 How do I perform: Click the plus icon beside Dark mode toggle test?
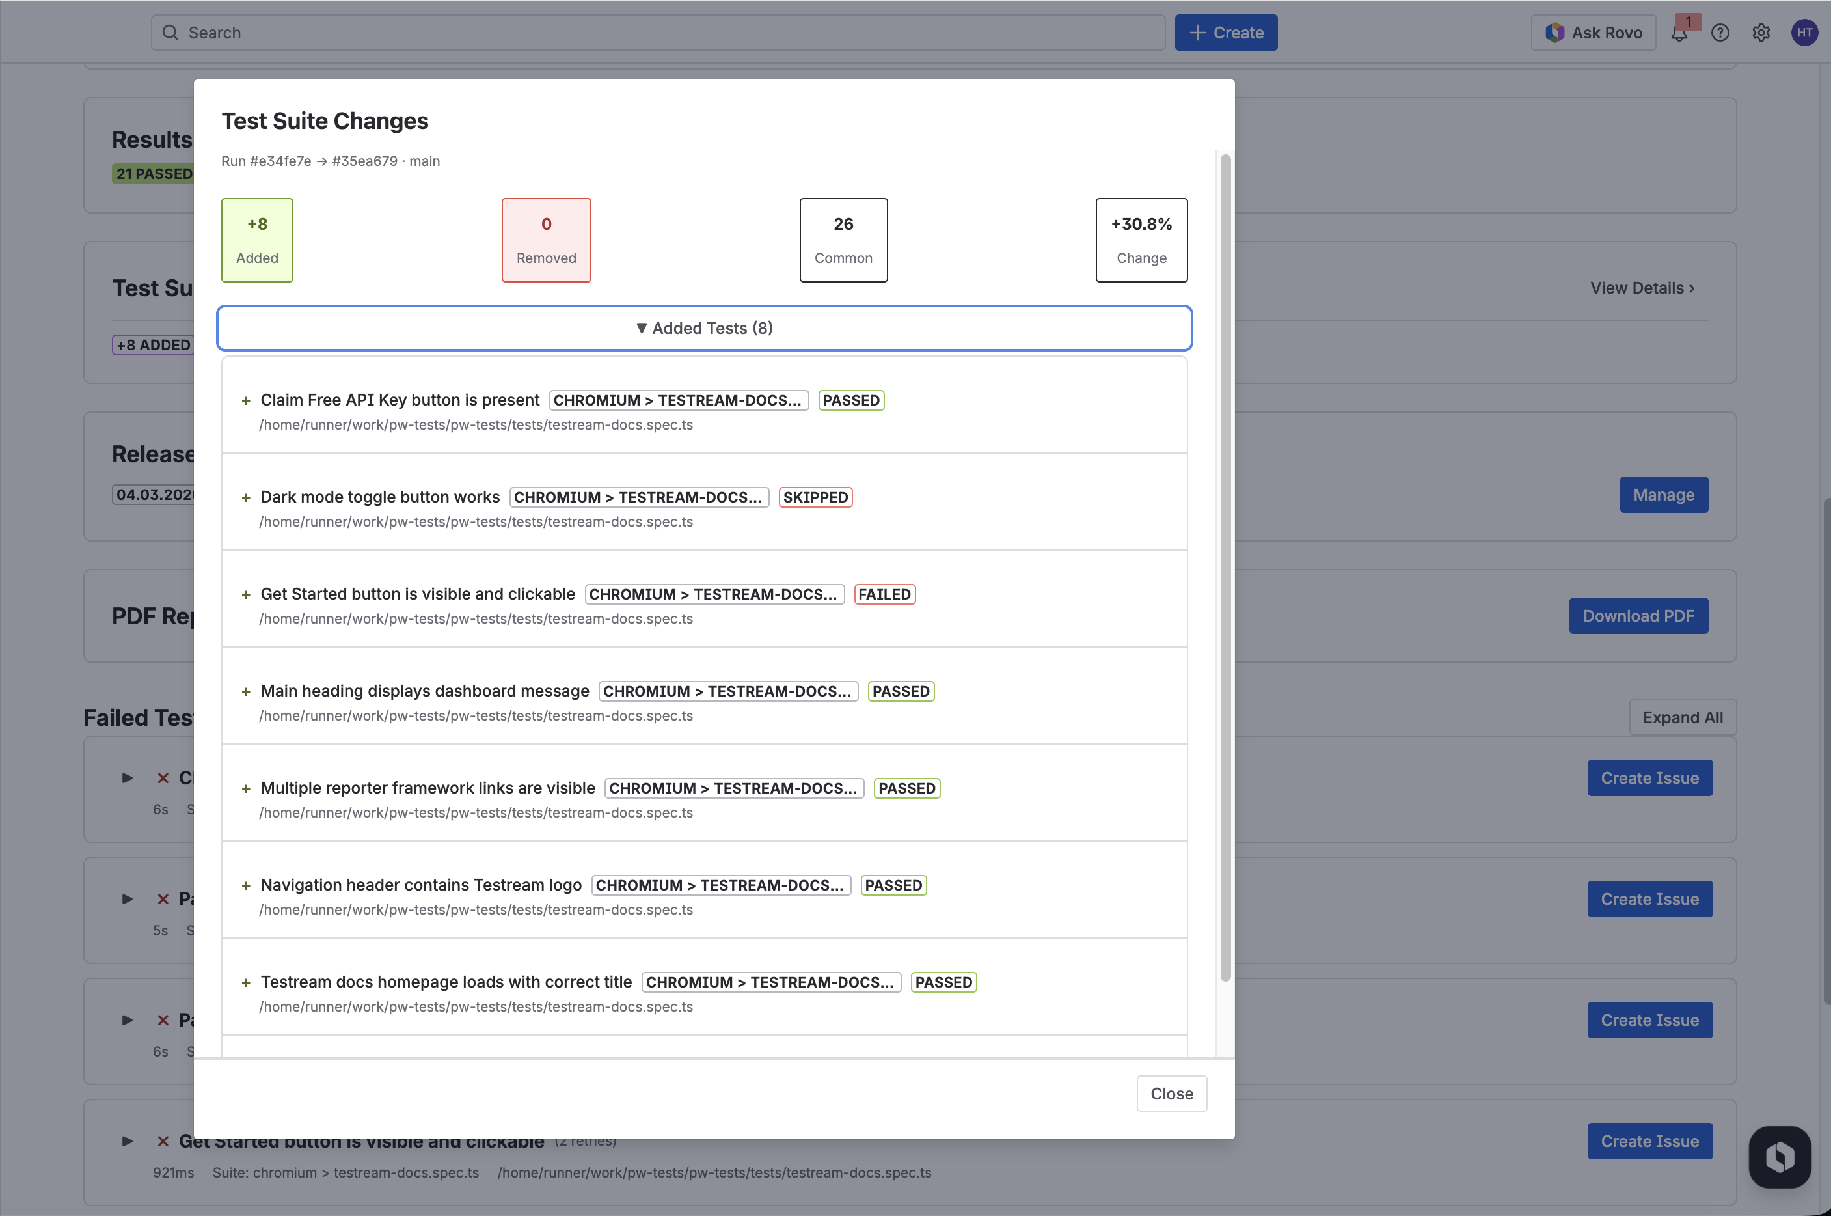(246, 498)
